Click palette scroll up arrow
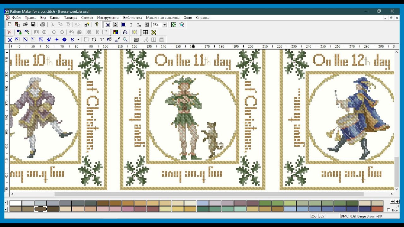Screen dimensions: 404x227 [6, 203]
